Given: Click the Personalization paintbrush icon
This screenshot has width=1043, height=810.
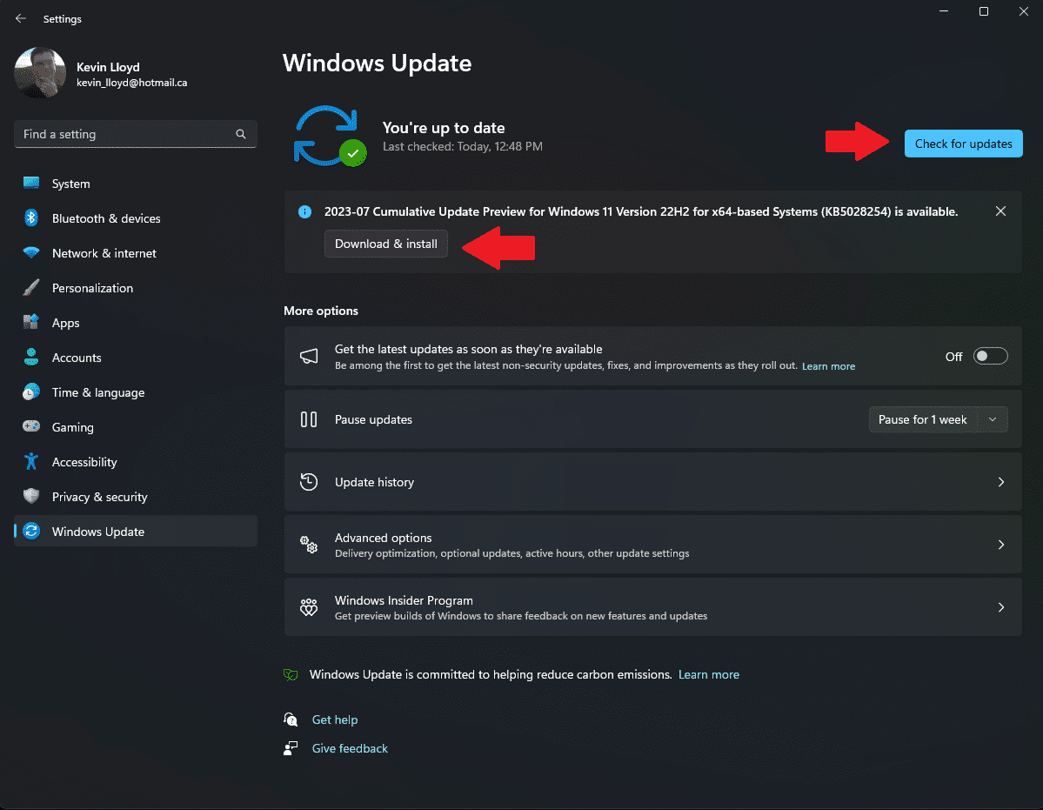Looking at the screenshot, I should click(x=31, y=287).
